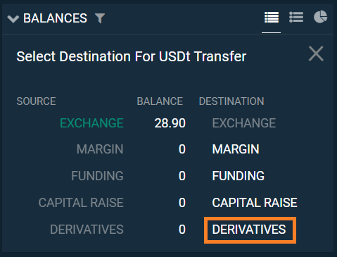Image resolution: width=337 pixels, height=257 pixels.
Task: Close the USDt transfer destination dialog
Action: click(x=316, y=54)
